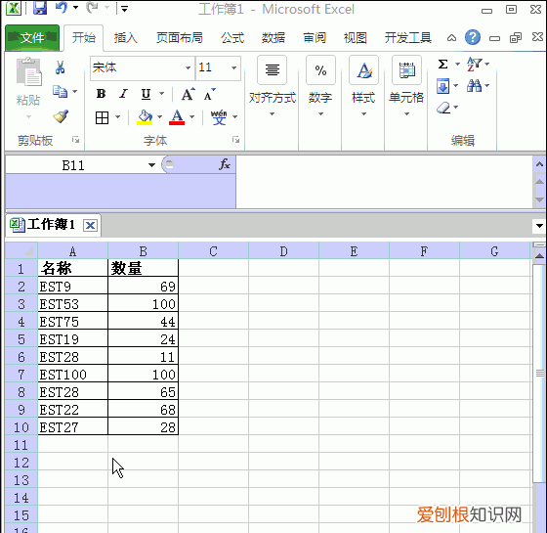Click the Styles icon
547x533 pixels.
363,69
